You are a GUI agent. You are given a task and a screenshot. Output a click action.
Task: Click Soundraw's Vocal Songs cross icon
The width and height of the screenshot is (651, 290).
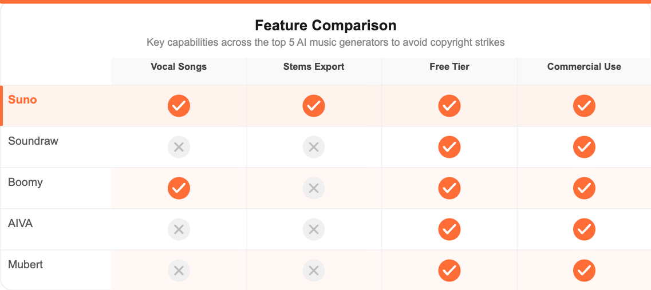click(179, 147)
